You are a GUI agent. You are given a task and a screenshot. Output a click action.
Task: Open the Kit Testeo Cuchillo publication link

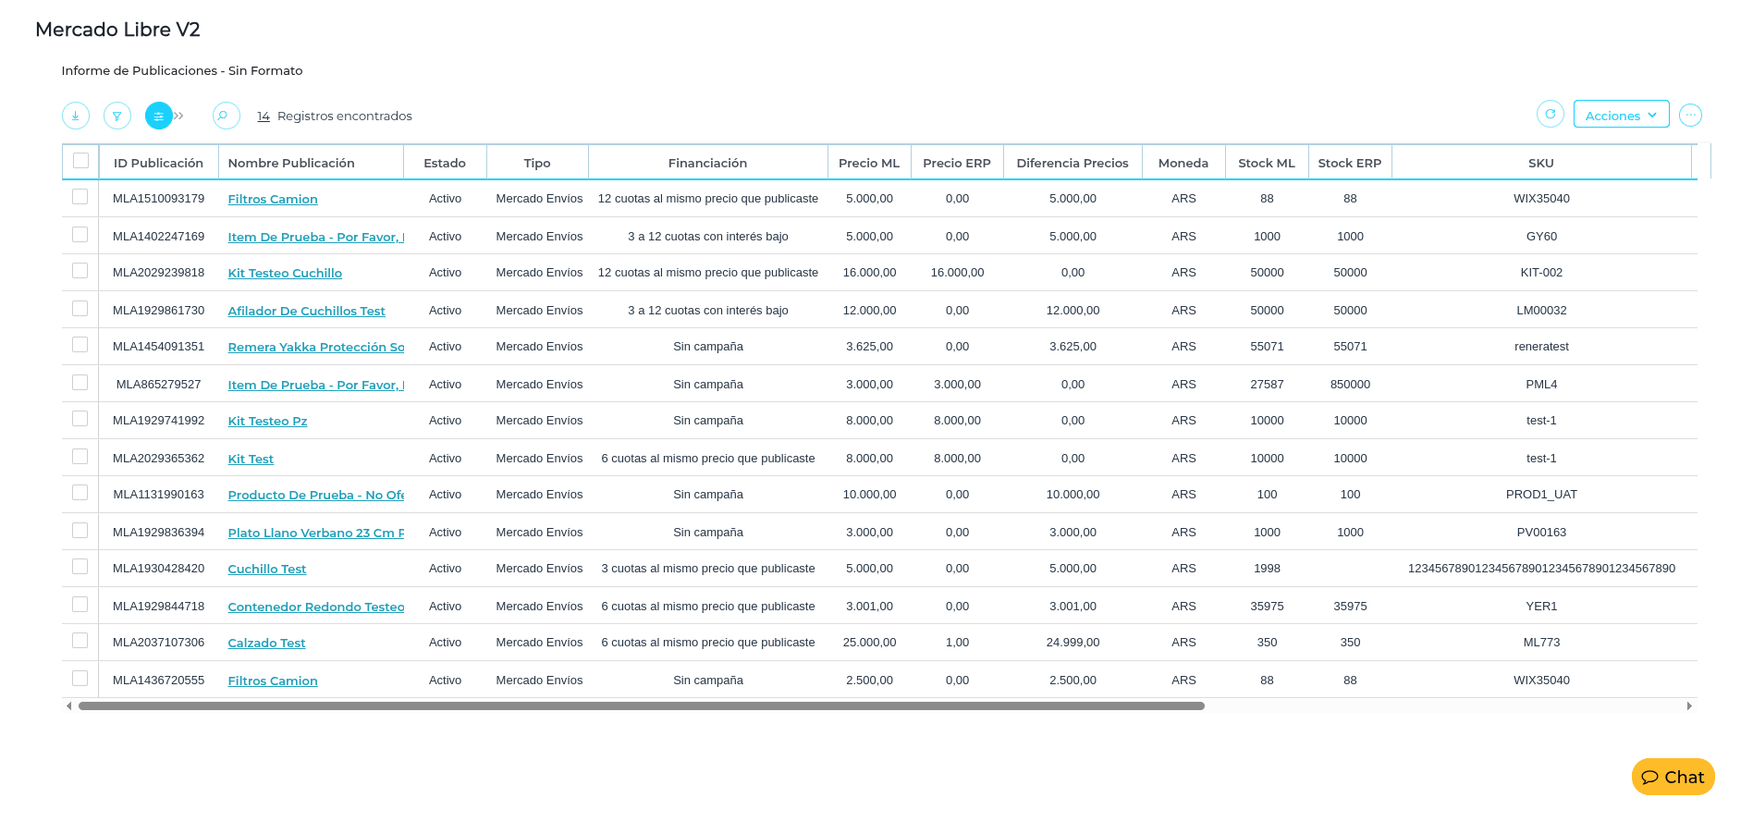pyautogui.click(x=285, y=273)
